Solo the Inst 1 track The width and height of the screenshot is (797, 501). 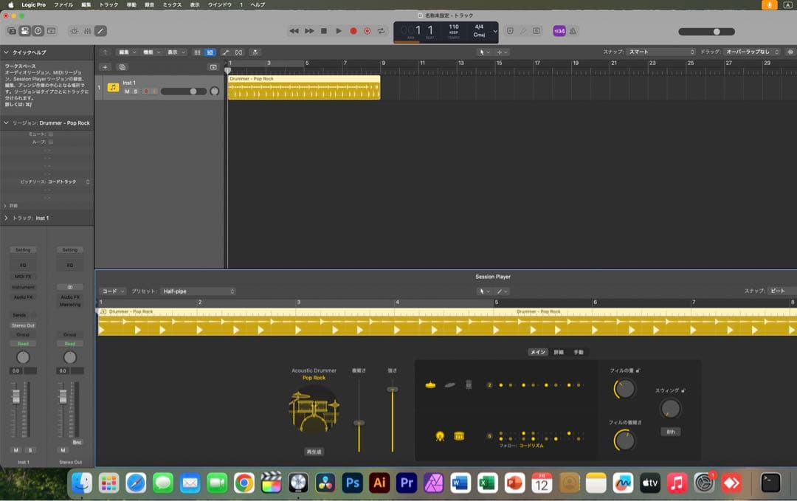tap(136, 91)
